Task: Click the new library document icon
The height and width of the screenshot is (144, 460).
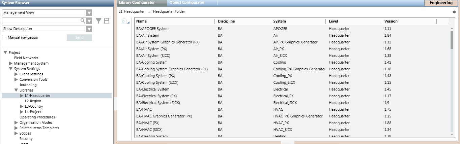Action: tap(124, 22)
